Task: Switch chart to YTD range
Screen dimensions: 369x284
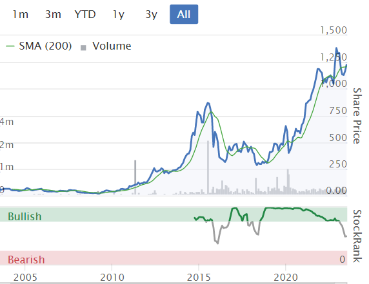Action: pyautogui.click(x=85, y=14)
